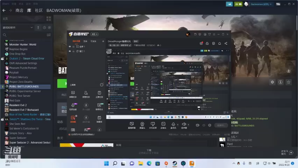Hide the 全屏1 source via eye icon
The height and width of the screenshot is (168, 298).
pyautogui.click(x=70, y=46)
